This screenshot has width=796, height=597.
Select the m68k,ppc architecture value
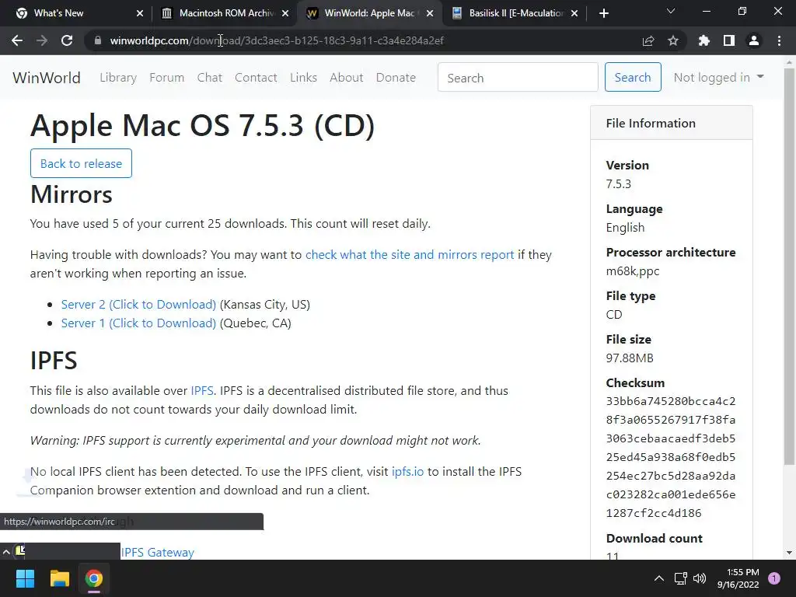(633, 271)
